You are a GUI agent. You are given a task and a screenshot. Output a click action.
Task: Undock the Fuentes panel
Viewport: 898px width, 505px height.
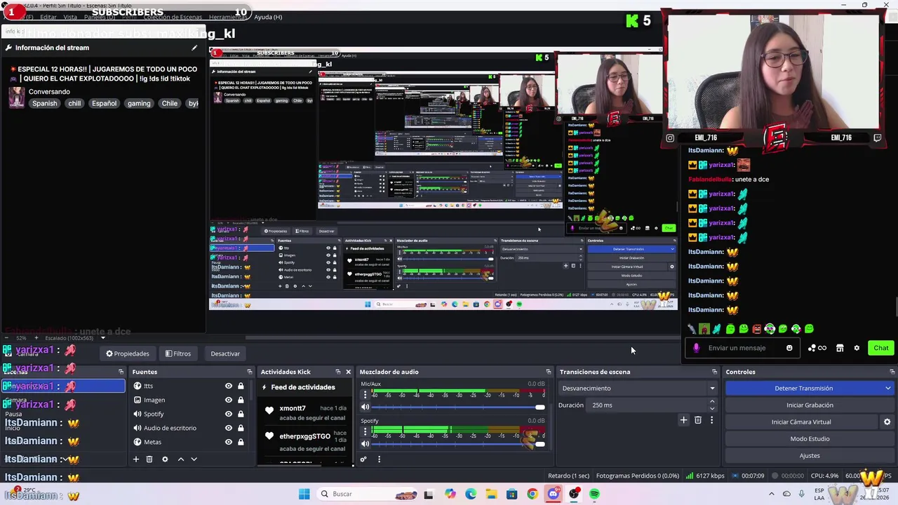(249, 372)
